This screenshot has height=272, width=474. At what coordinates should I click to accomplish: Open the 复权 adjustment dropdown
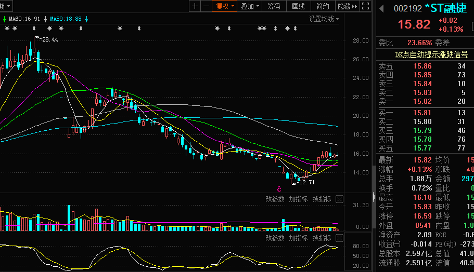[225, 6]
